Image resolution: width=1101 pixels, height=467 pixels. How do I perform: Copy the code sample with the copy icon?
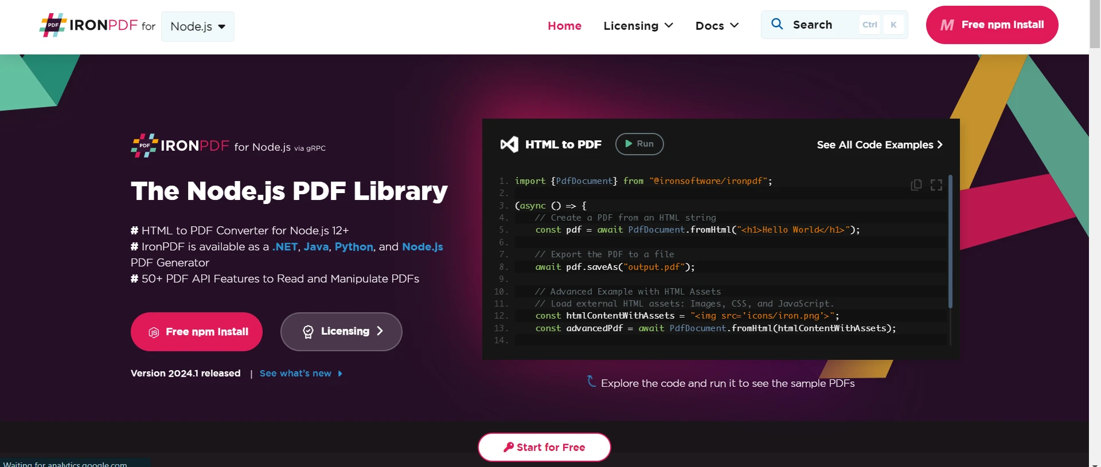click(916, 185)
